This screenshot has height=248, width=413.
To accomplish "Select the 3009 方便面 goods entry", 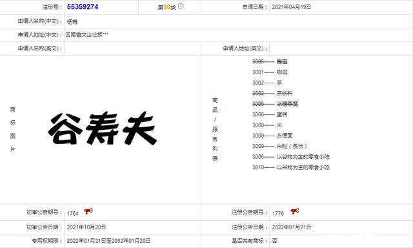I will [272, 136].
